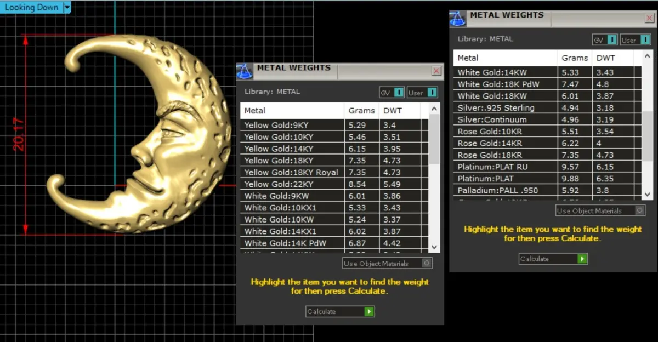The width and height of the screenshot is (658, 342).
Task: Select White Gold:18K PdW row
Action: [548, 84]
